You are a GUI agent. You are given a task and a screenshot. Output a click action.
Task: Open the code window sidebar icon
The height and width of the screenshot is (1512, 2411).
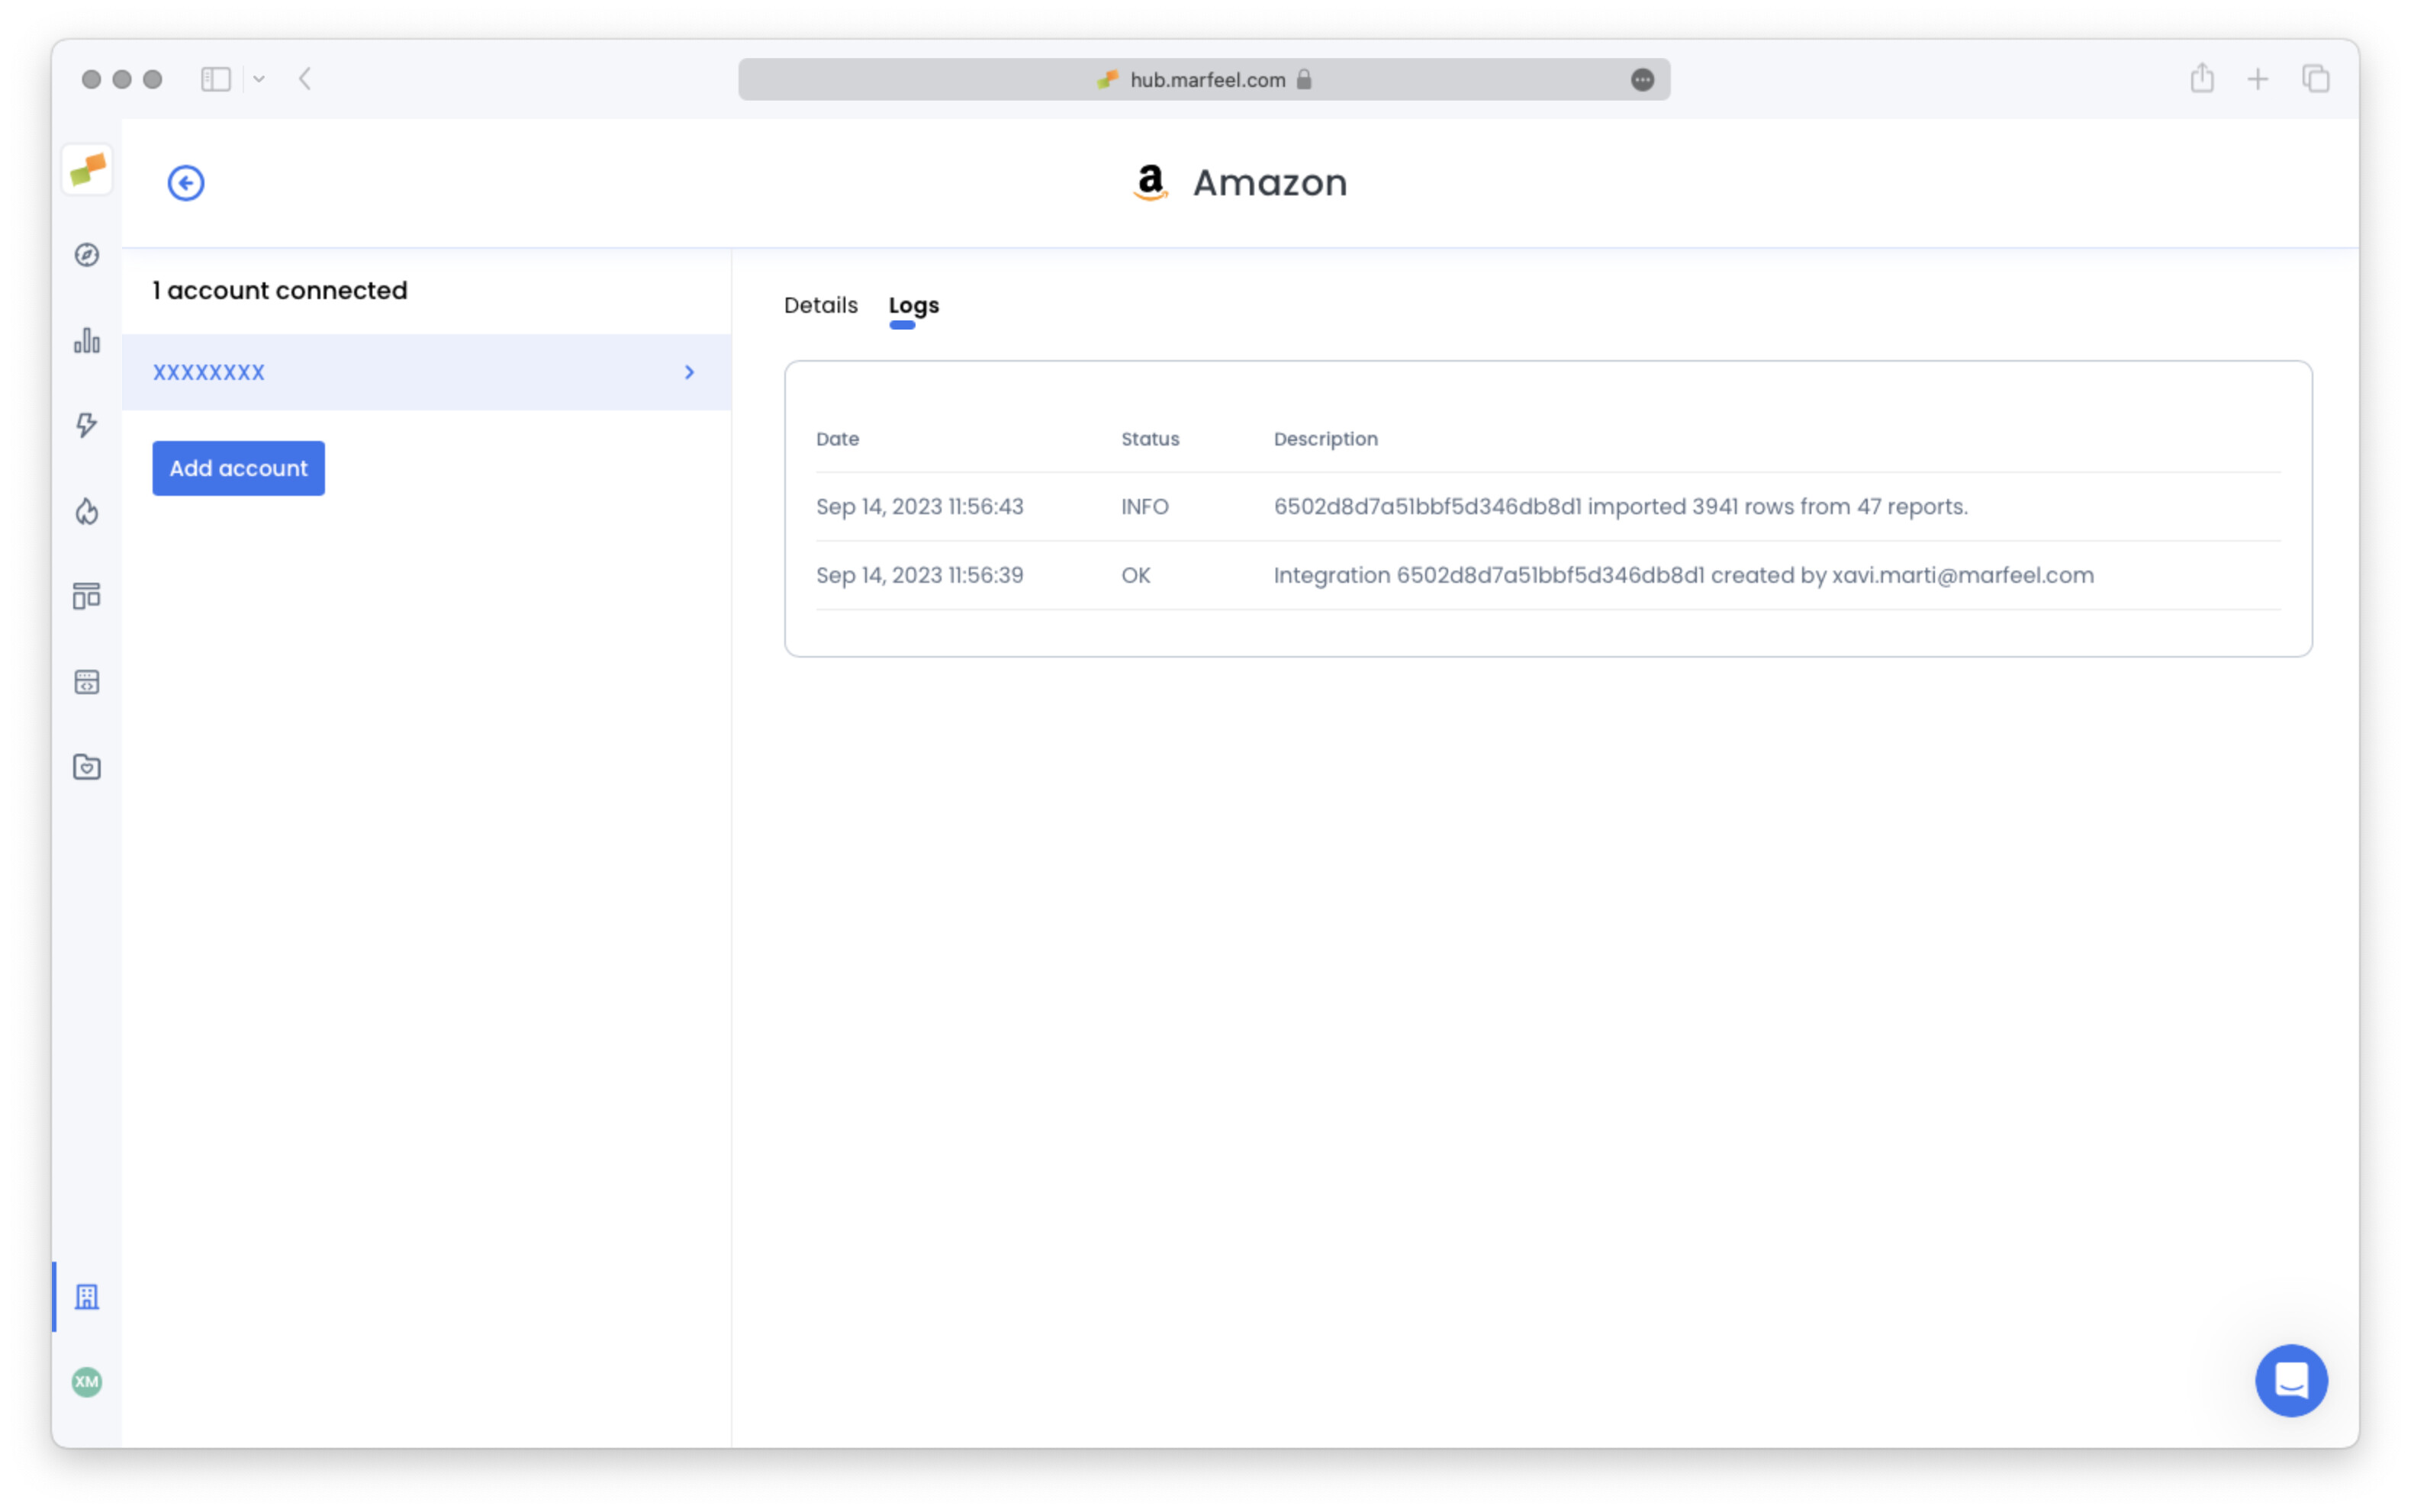click(87, 682)
